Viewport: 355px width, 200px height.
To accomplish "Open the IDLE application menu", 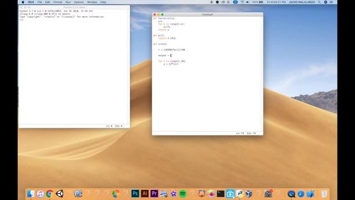I will [31, 2].
